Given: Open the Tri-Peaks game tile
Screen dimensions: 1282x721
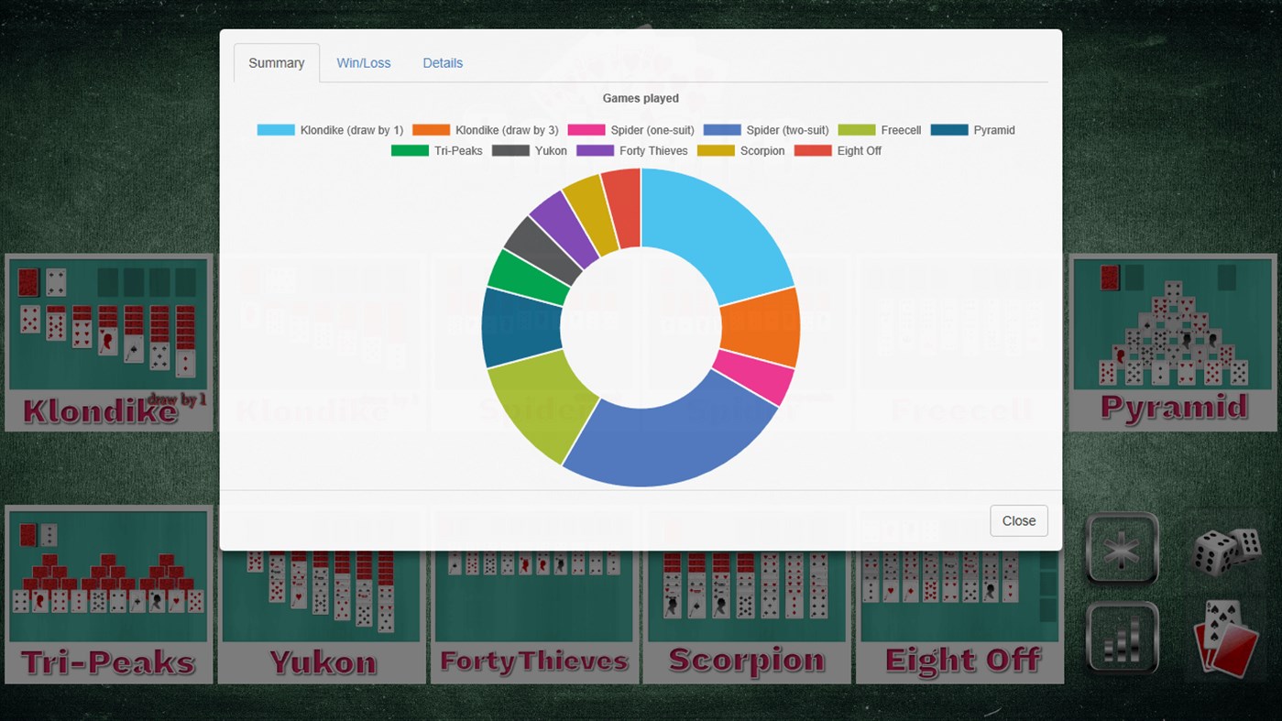Looking at the screenshot, I should coord(109,594).
